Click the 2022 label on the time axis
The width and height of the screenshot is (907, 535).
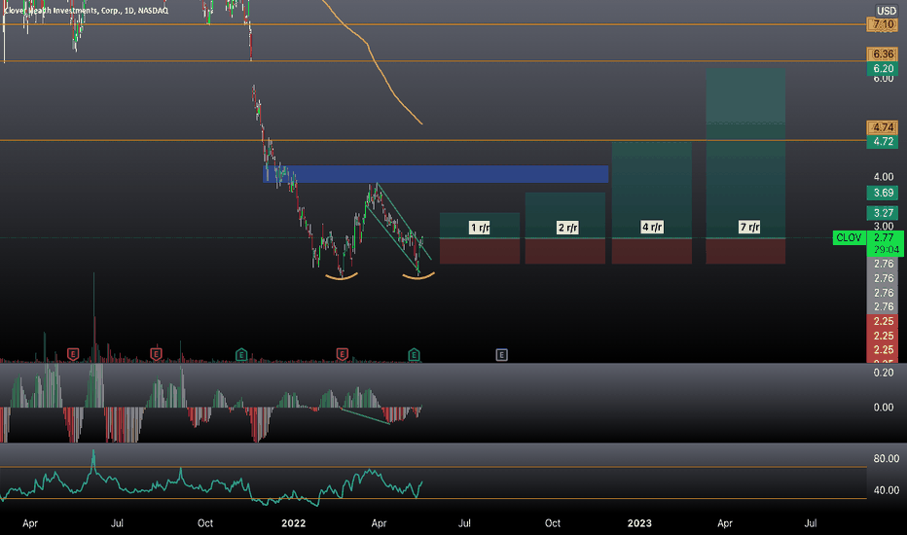[293, 523]
